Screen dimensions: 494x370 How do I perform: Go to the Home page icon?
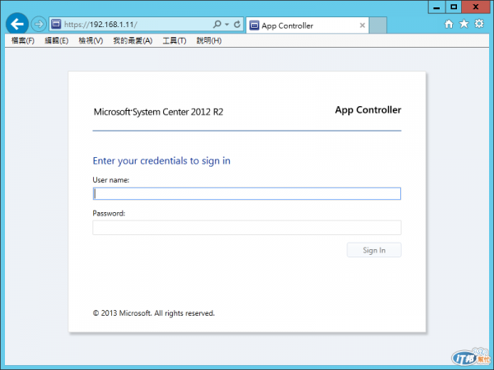click(449, 24)
